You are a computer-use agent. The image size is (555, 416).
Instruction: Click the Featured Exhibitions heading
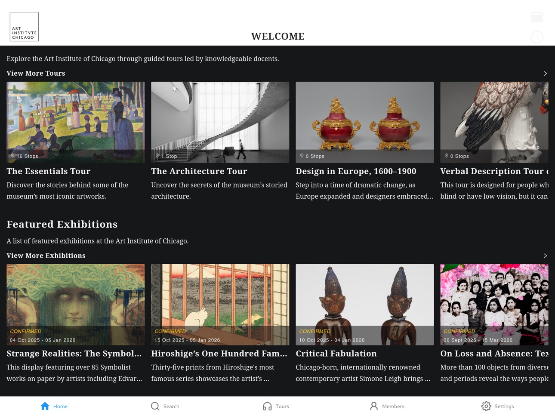click(x=62, y=224)
